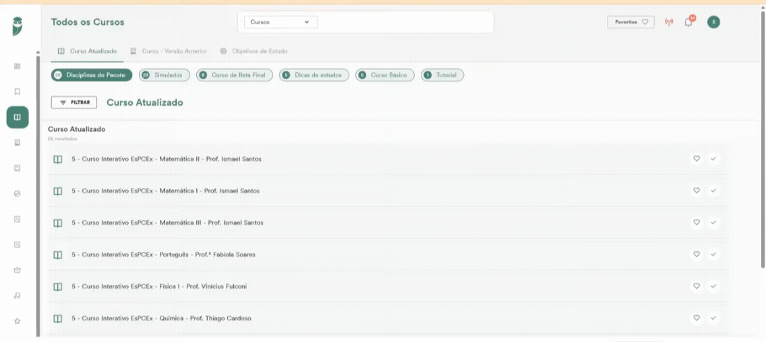Favorite the Física I course heart
Image resolution: width=766 pixels, height=342 pixels.
point(697,286)
